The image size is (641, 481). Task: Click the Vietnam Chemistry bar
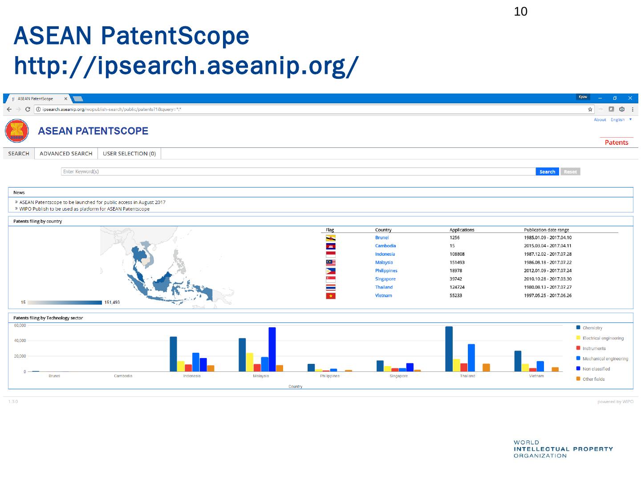[518, 361]
